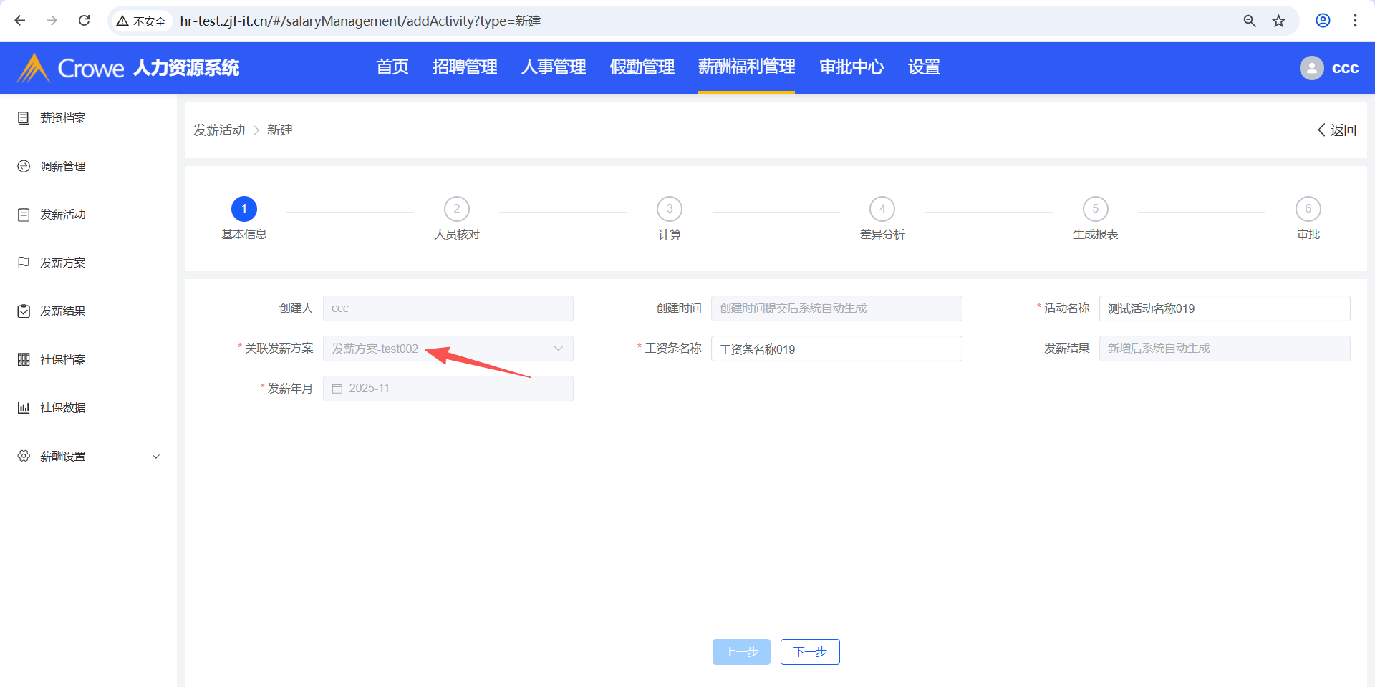
Task: Click the 发薪方案 flag icon
Action: (x=24, y=263)
